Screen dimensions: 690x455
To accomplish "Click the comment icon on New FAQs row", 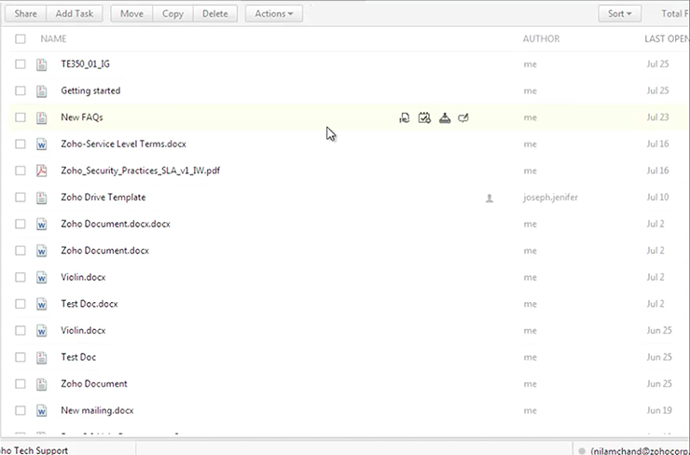I will coord(463,117).
